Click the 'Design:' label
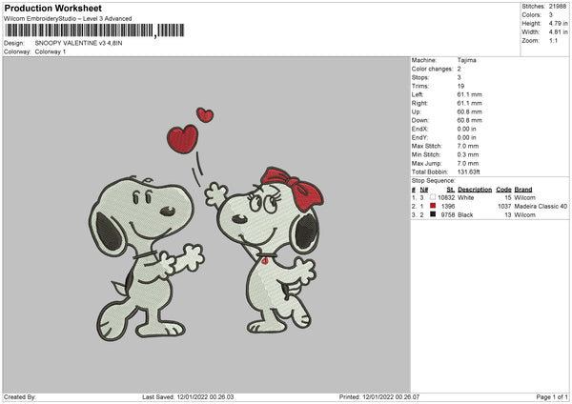 pos(14,43)
